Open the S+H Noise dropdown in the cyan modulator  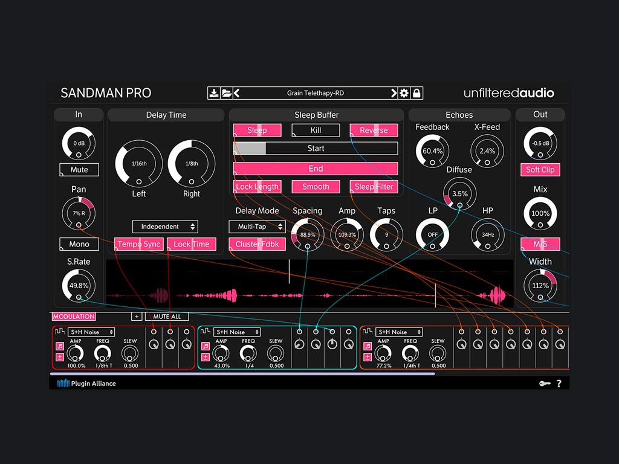click(237, 332)
